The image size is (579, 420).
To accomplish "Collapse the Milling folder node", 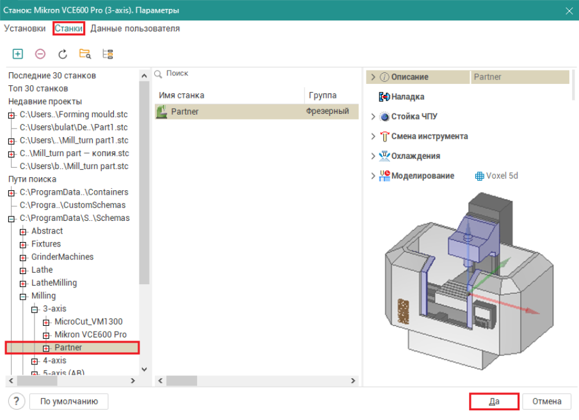I will [24, 296].
